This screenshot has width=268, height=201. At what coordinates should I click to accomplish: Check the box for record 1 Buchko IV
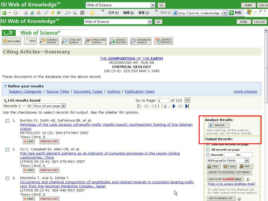(x=8, y=121)
